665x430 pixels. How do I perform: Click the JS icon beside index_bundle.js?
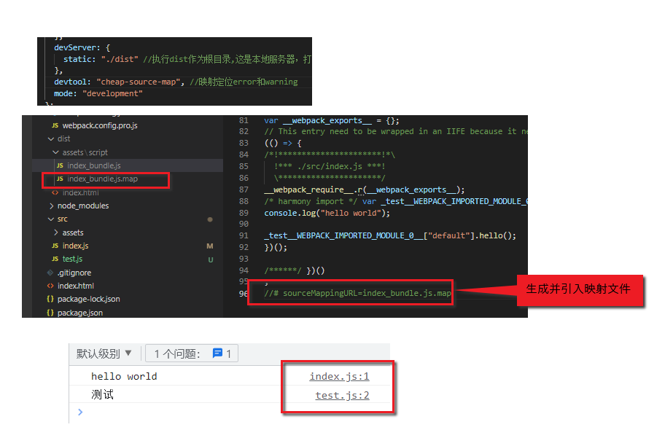(60, 165)
